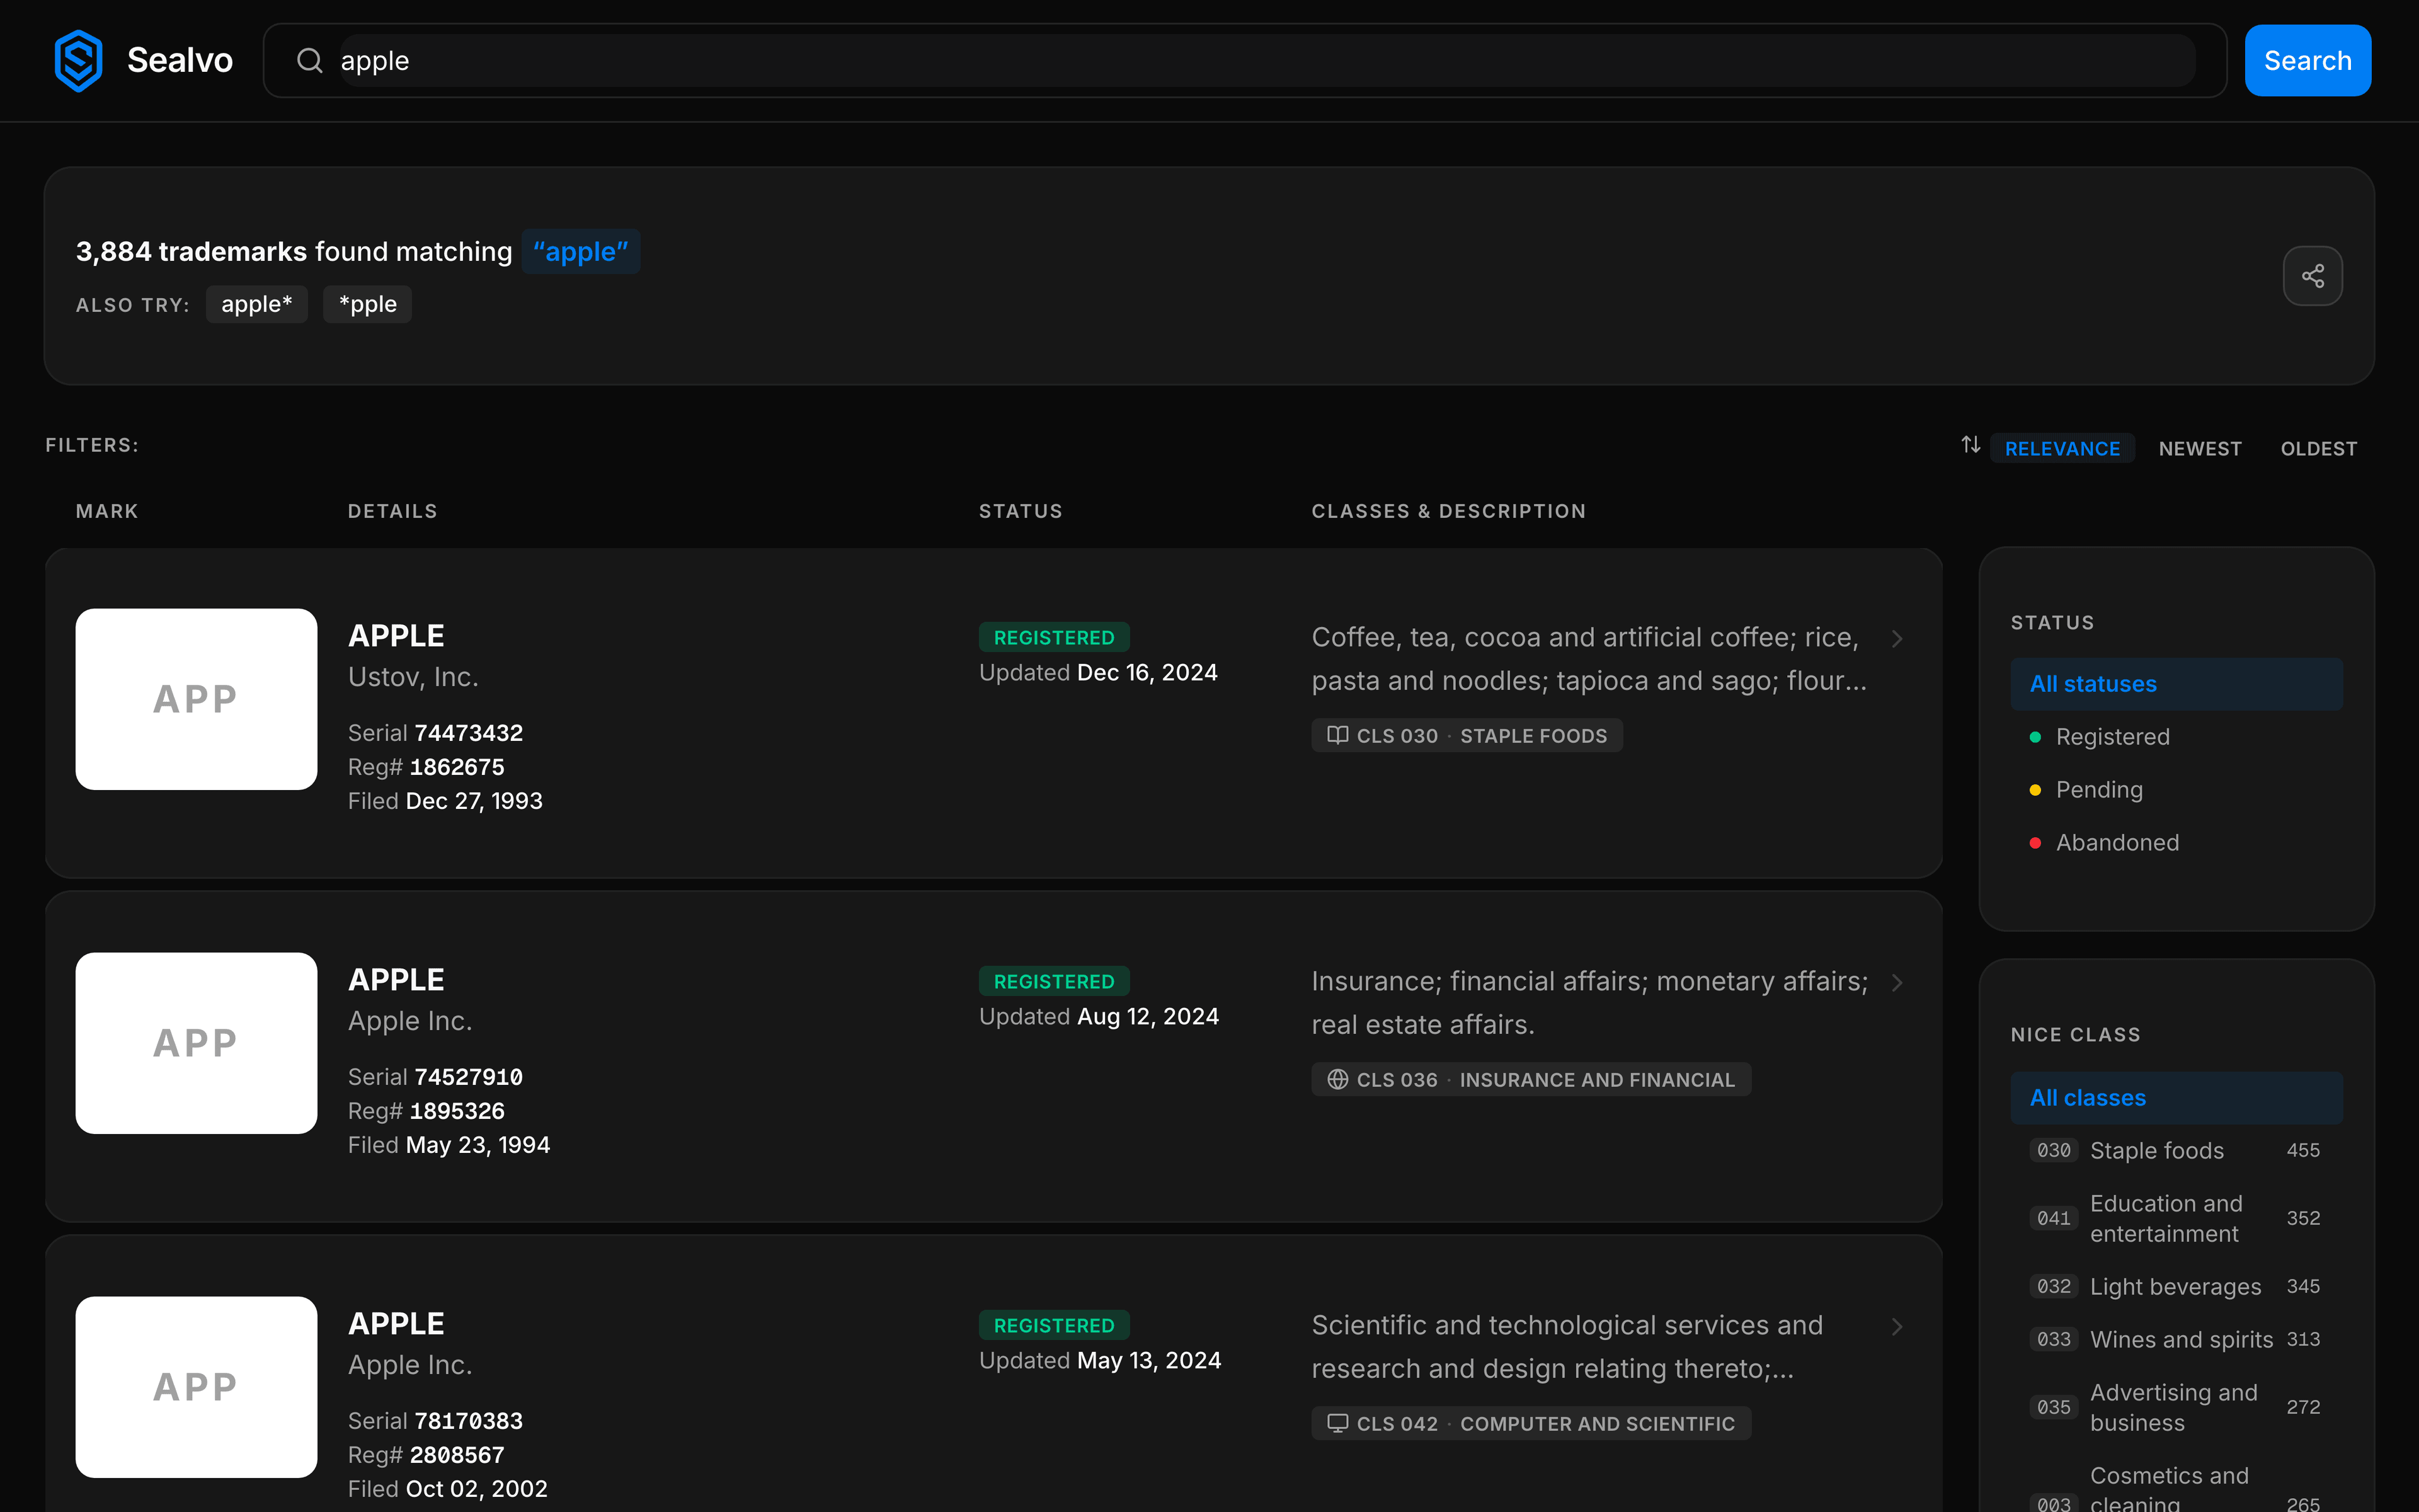Image resolution: width=2419 pixels, height=1512 pixels.
Task: Click the Classes & Description column header
Action: click(x=1448, y=511)
